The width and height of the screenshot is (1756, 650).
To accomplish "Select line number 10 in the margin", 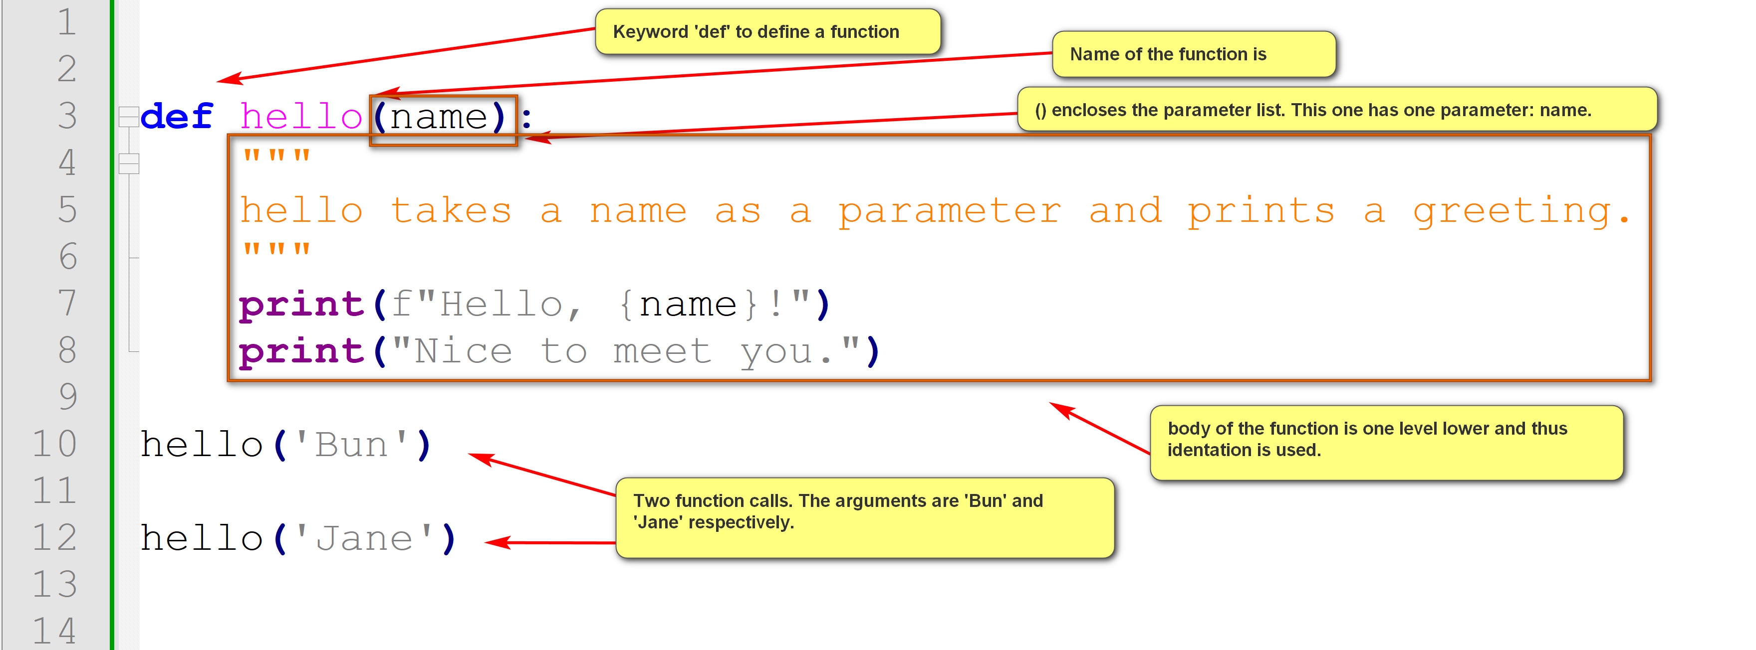I will (54, 444).
